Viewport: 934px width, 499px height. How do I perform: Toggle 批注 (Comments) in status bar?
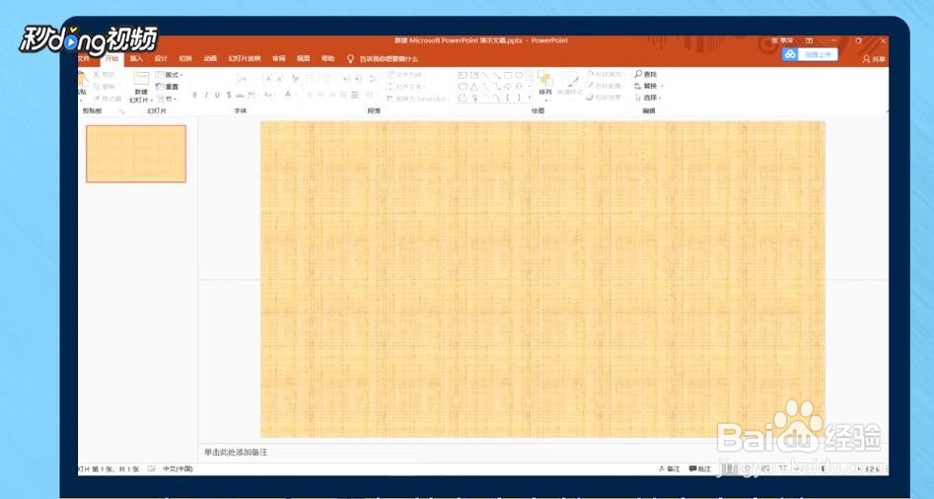coord(700,469)
